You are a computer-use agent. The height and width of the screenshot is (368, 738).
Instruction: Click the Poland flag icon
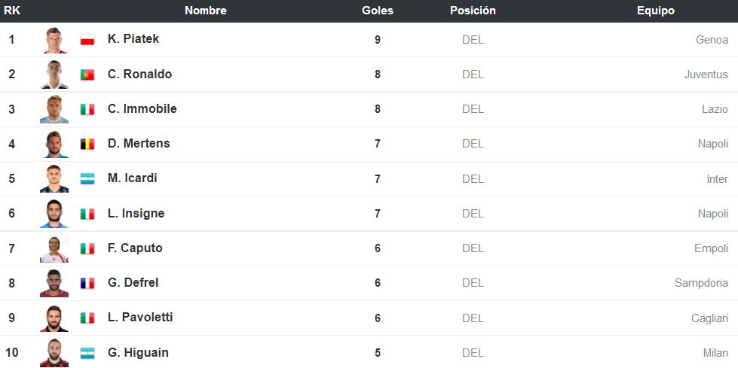[87, 40]
